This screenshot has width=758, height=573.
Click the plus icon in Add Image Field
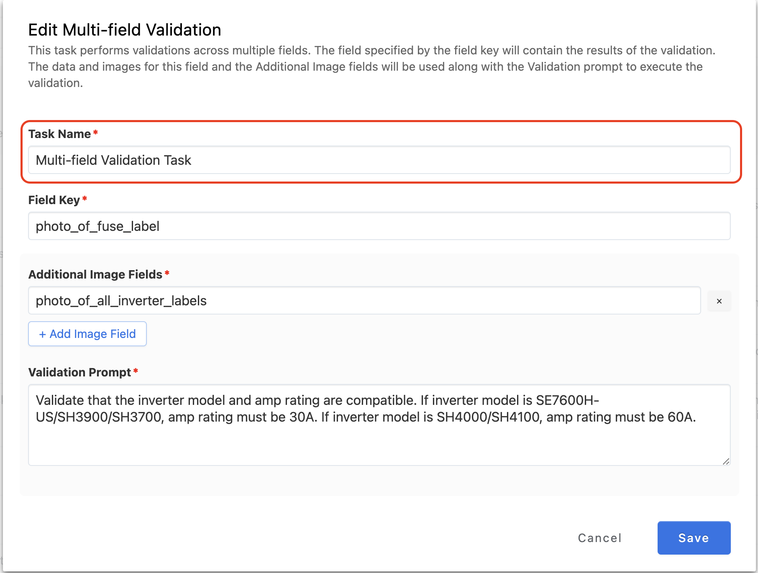click(x=42, y=334)
